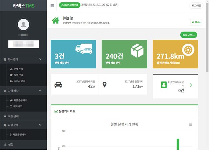
Task: Click the exchange arrows icon beside 차량 배차
Action: [x=5, y=91]
